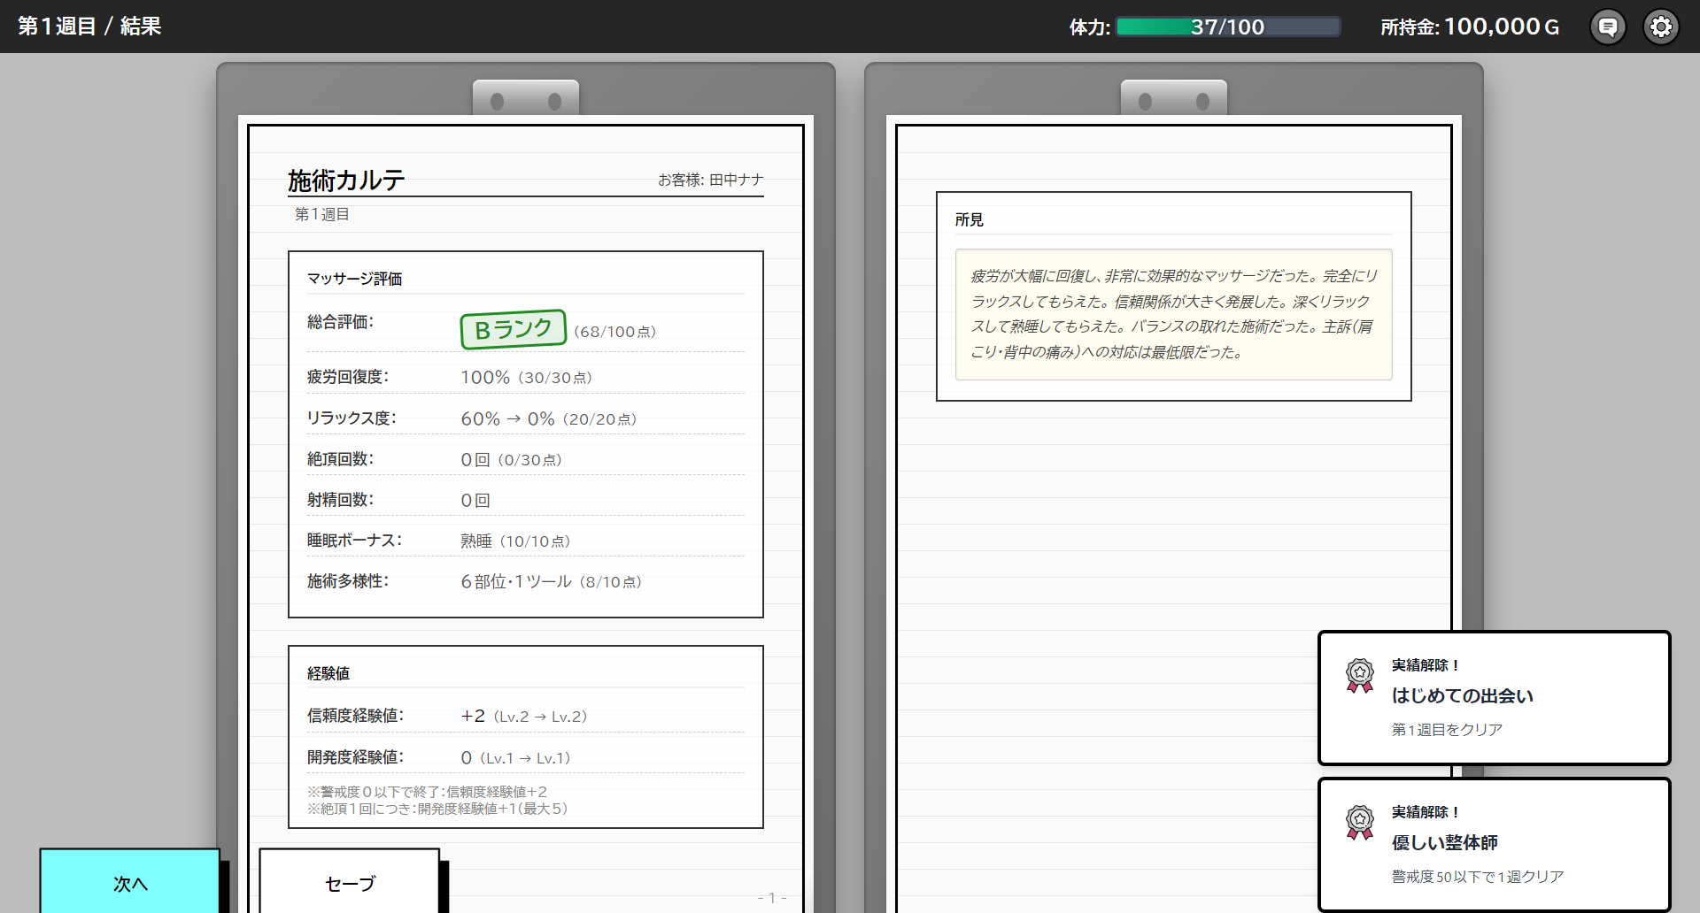Dismiss the 優しい整体師 achievement notification
This screenshot has width=1700, height=913.
pyautogui.click(x=1494, y=844)
